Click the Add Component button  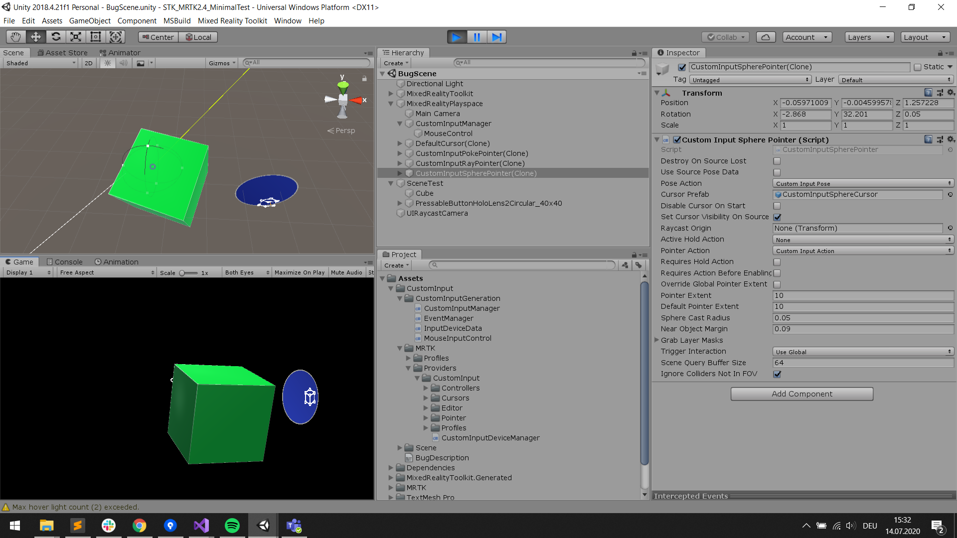801,394
